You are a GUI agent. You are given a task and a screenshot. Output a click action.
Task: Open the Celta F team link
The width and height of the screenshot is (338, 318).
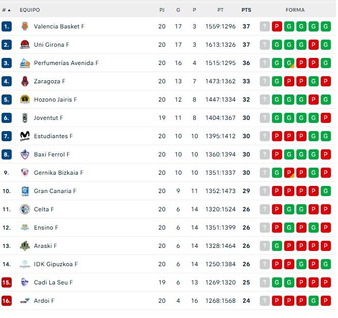click(x=44, y=209)
